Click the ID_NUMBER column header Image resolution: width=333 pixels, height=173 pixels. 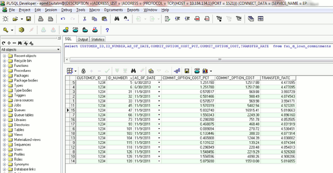pos(120,78)
